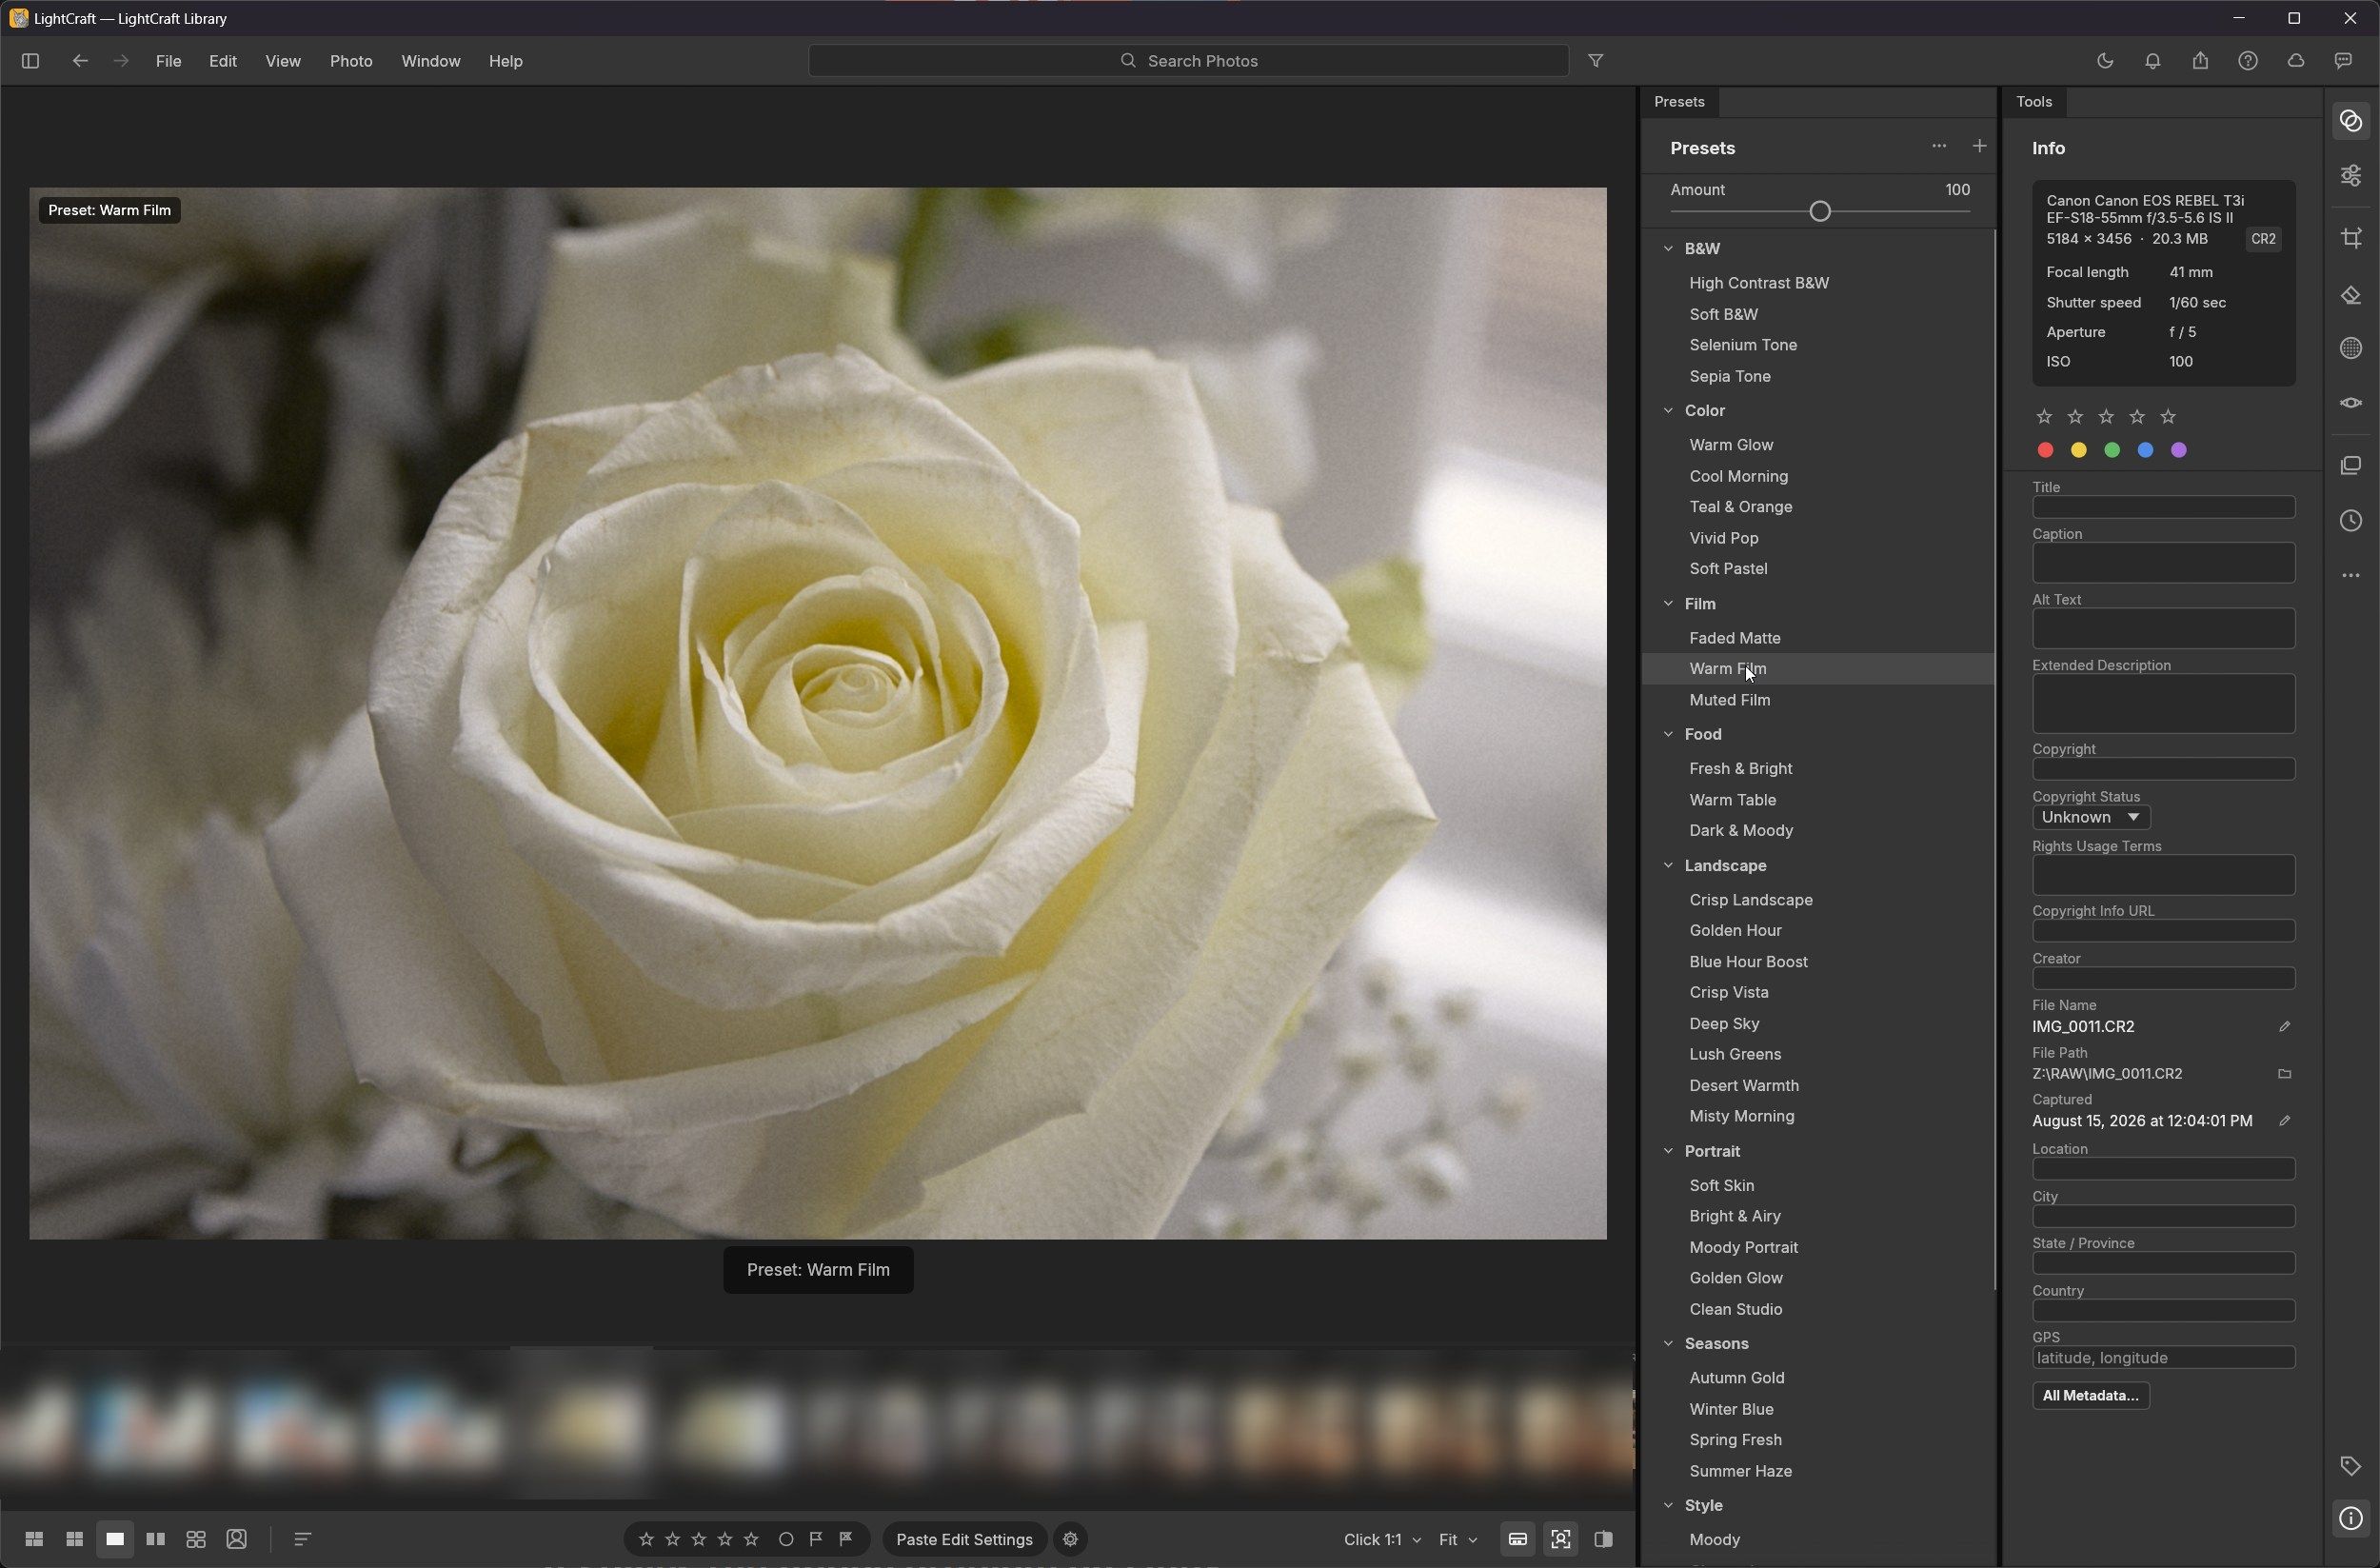Select the Tools tab
Viewport: 2380px width, 1568px height.
[x=2034, y=102]
